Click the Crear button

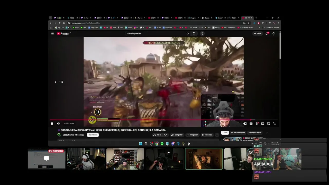click(x=258, y=33)
